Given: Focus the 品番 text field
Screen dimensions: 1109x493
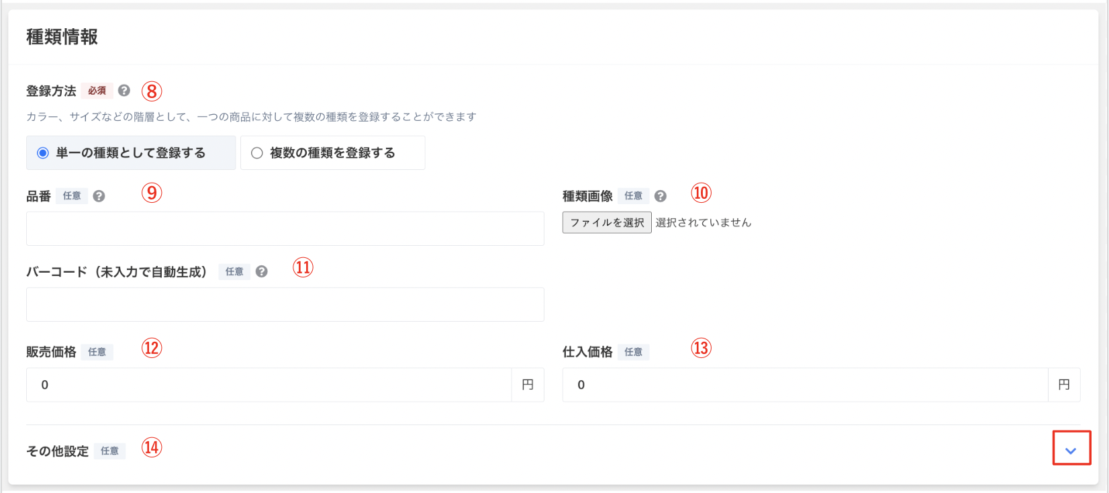Looking at the screenshot, I should pyautogui.click(x=285, y=229).
